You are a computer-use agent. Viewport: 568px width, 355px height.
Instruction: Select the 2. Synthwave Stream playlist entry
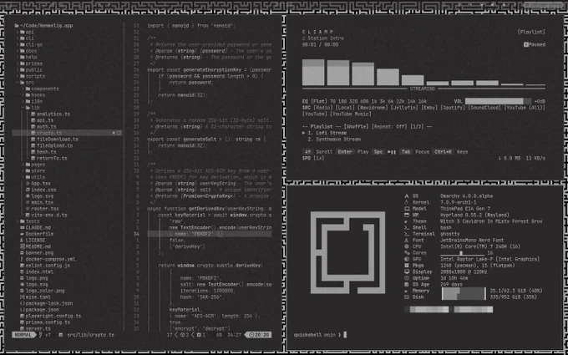[x=334, y=139]
